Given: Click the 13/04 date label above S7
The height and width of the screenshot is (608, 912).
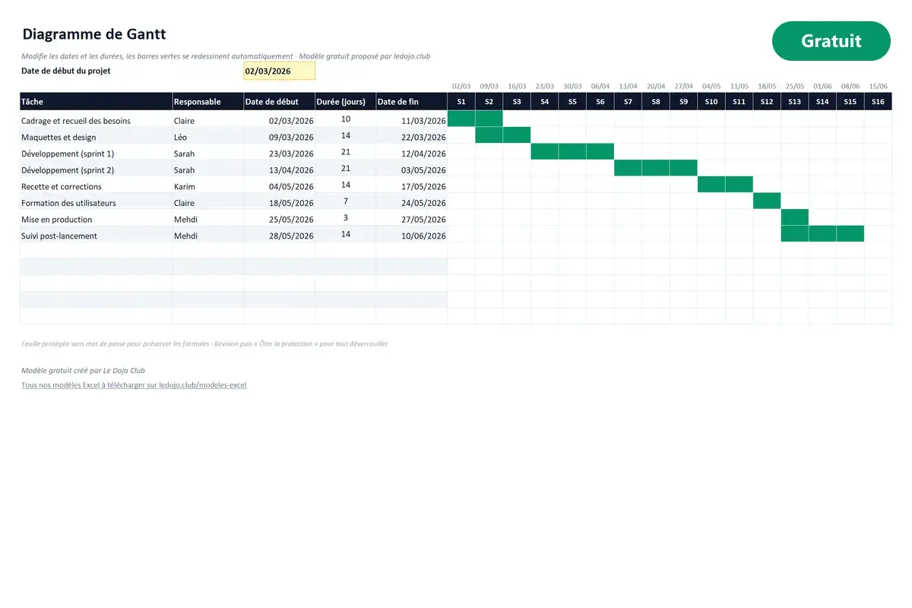Looking at the screenshot, I should (628, 87).
